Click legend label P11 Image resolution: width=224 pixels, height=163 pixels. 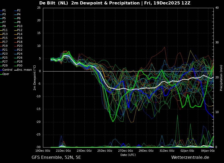(5, 30)
